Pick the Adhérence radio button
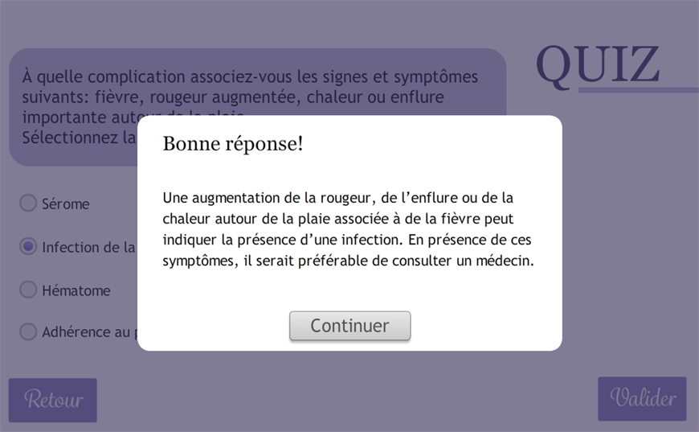699x432 pixels. (28, 331)
